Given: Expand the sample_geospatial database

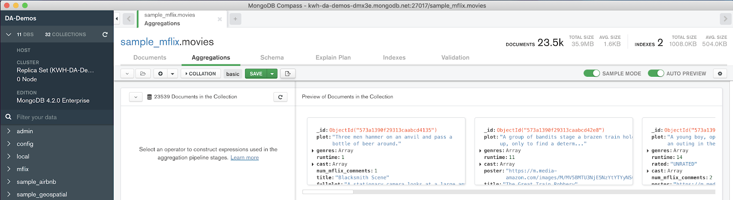Looking at the screenshot, I should (9, 194).
